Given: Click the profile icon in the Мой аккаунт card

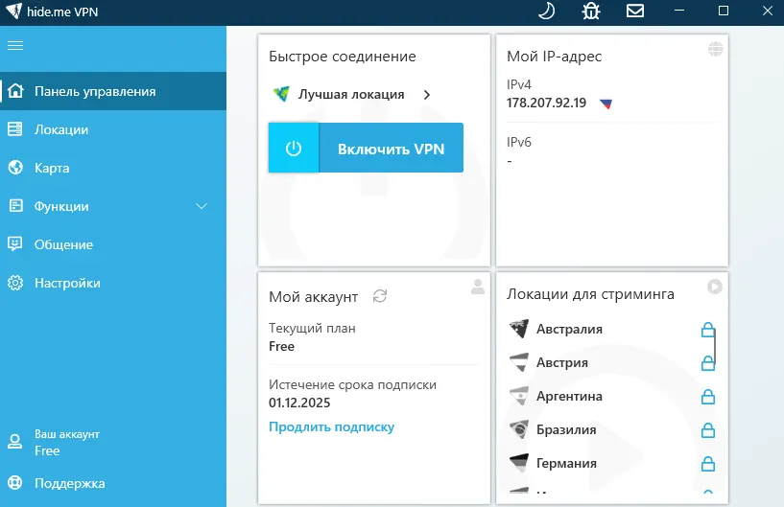Looking at the screenshot, I should pos(478,287).
